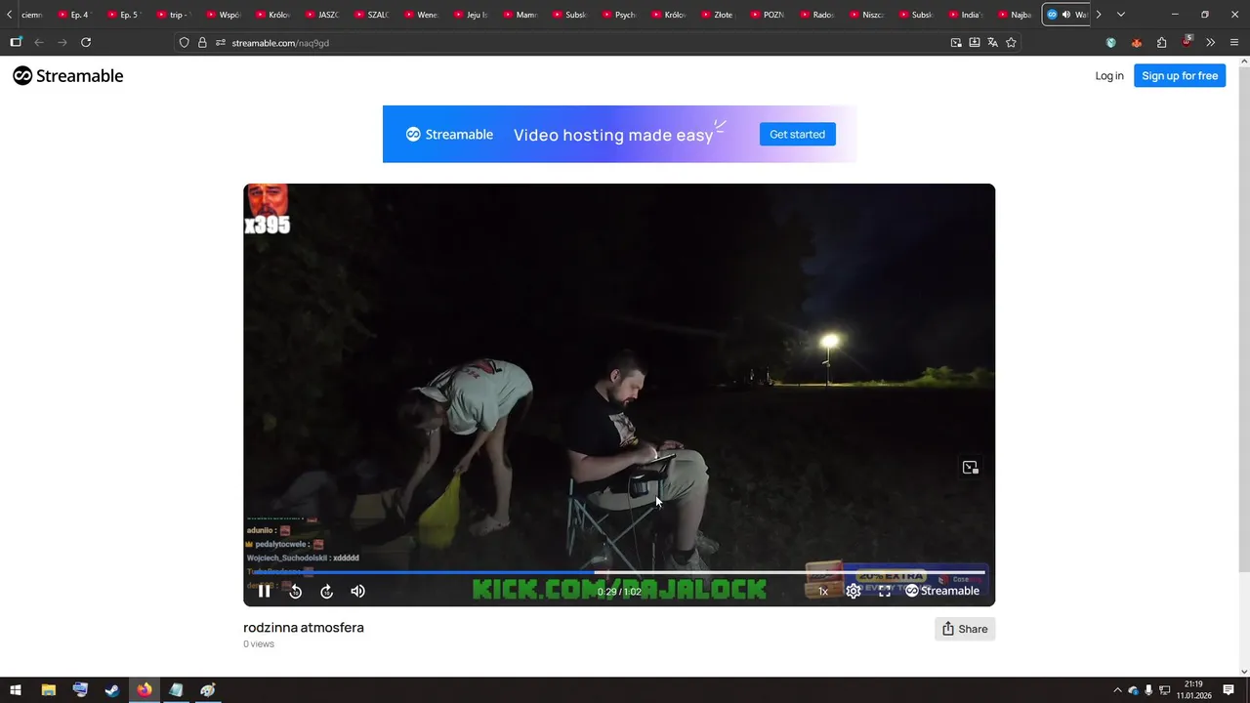The width and height of the screenshot is (1250, 703).
Task: Mute the video volume
Action: coord(357,591)
